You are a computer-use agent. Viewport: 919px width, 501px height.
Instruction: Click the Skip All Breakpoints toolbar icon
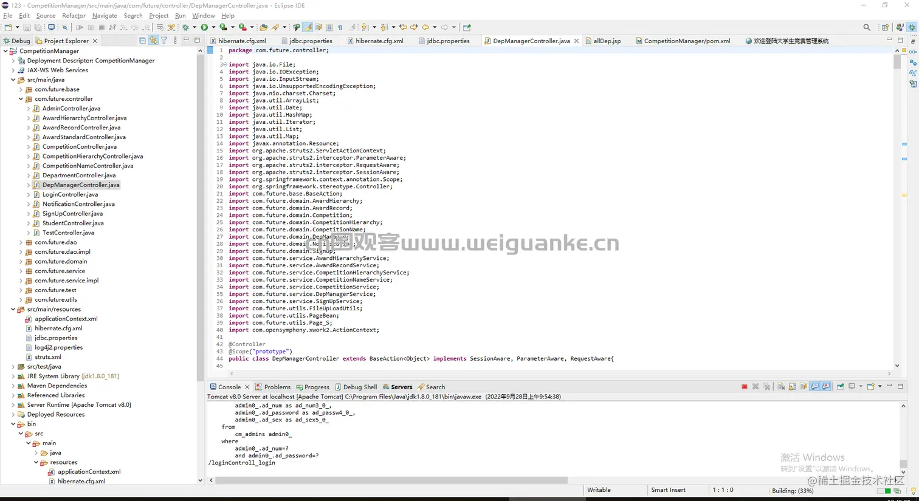click(x=65, y=27)
